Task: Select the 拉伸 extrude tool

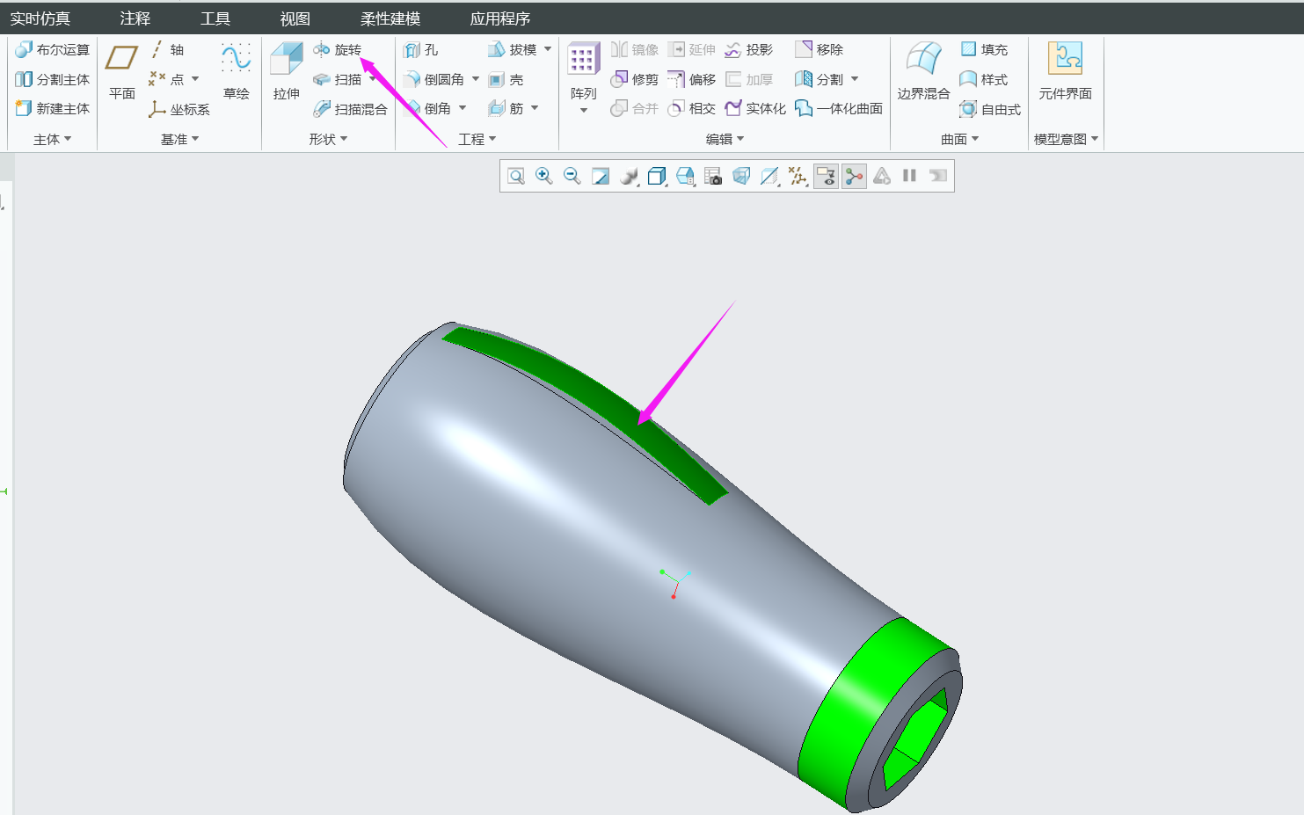Action: (287, 71)
